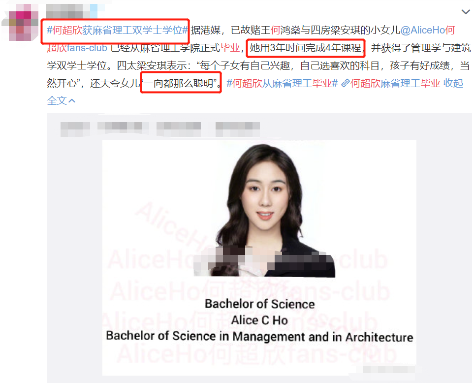Open hashtag #何超欣获麻省理工双学士学位#

tap(118, 30)
